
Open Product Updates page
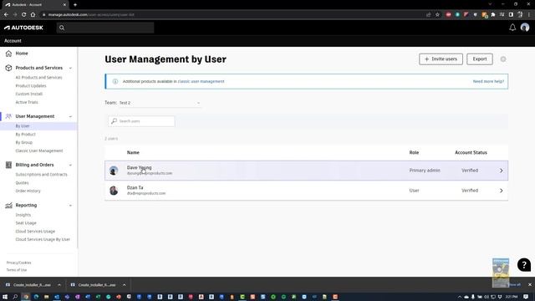31,86
